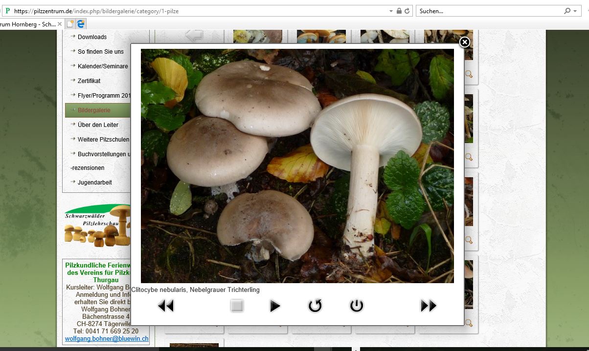Open the address bar URL dropdown arrow
This screenshot has width=589, height=351.
[x=391, y=11]
